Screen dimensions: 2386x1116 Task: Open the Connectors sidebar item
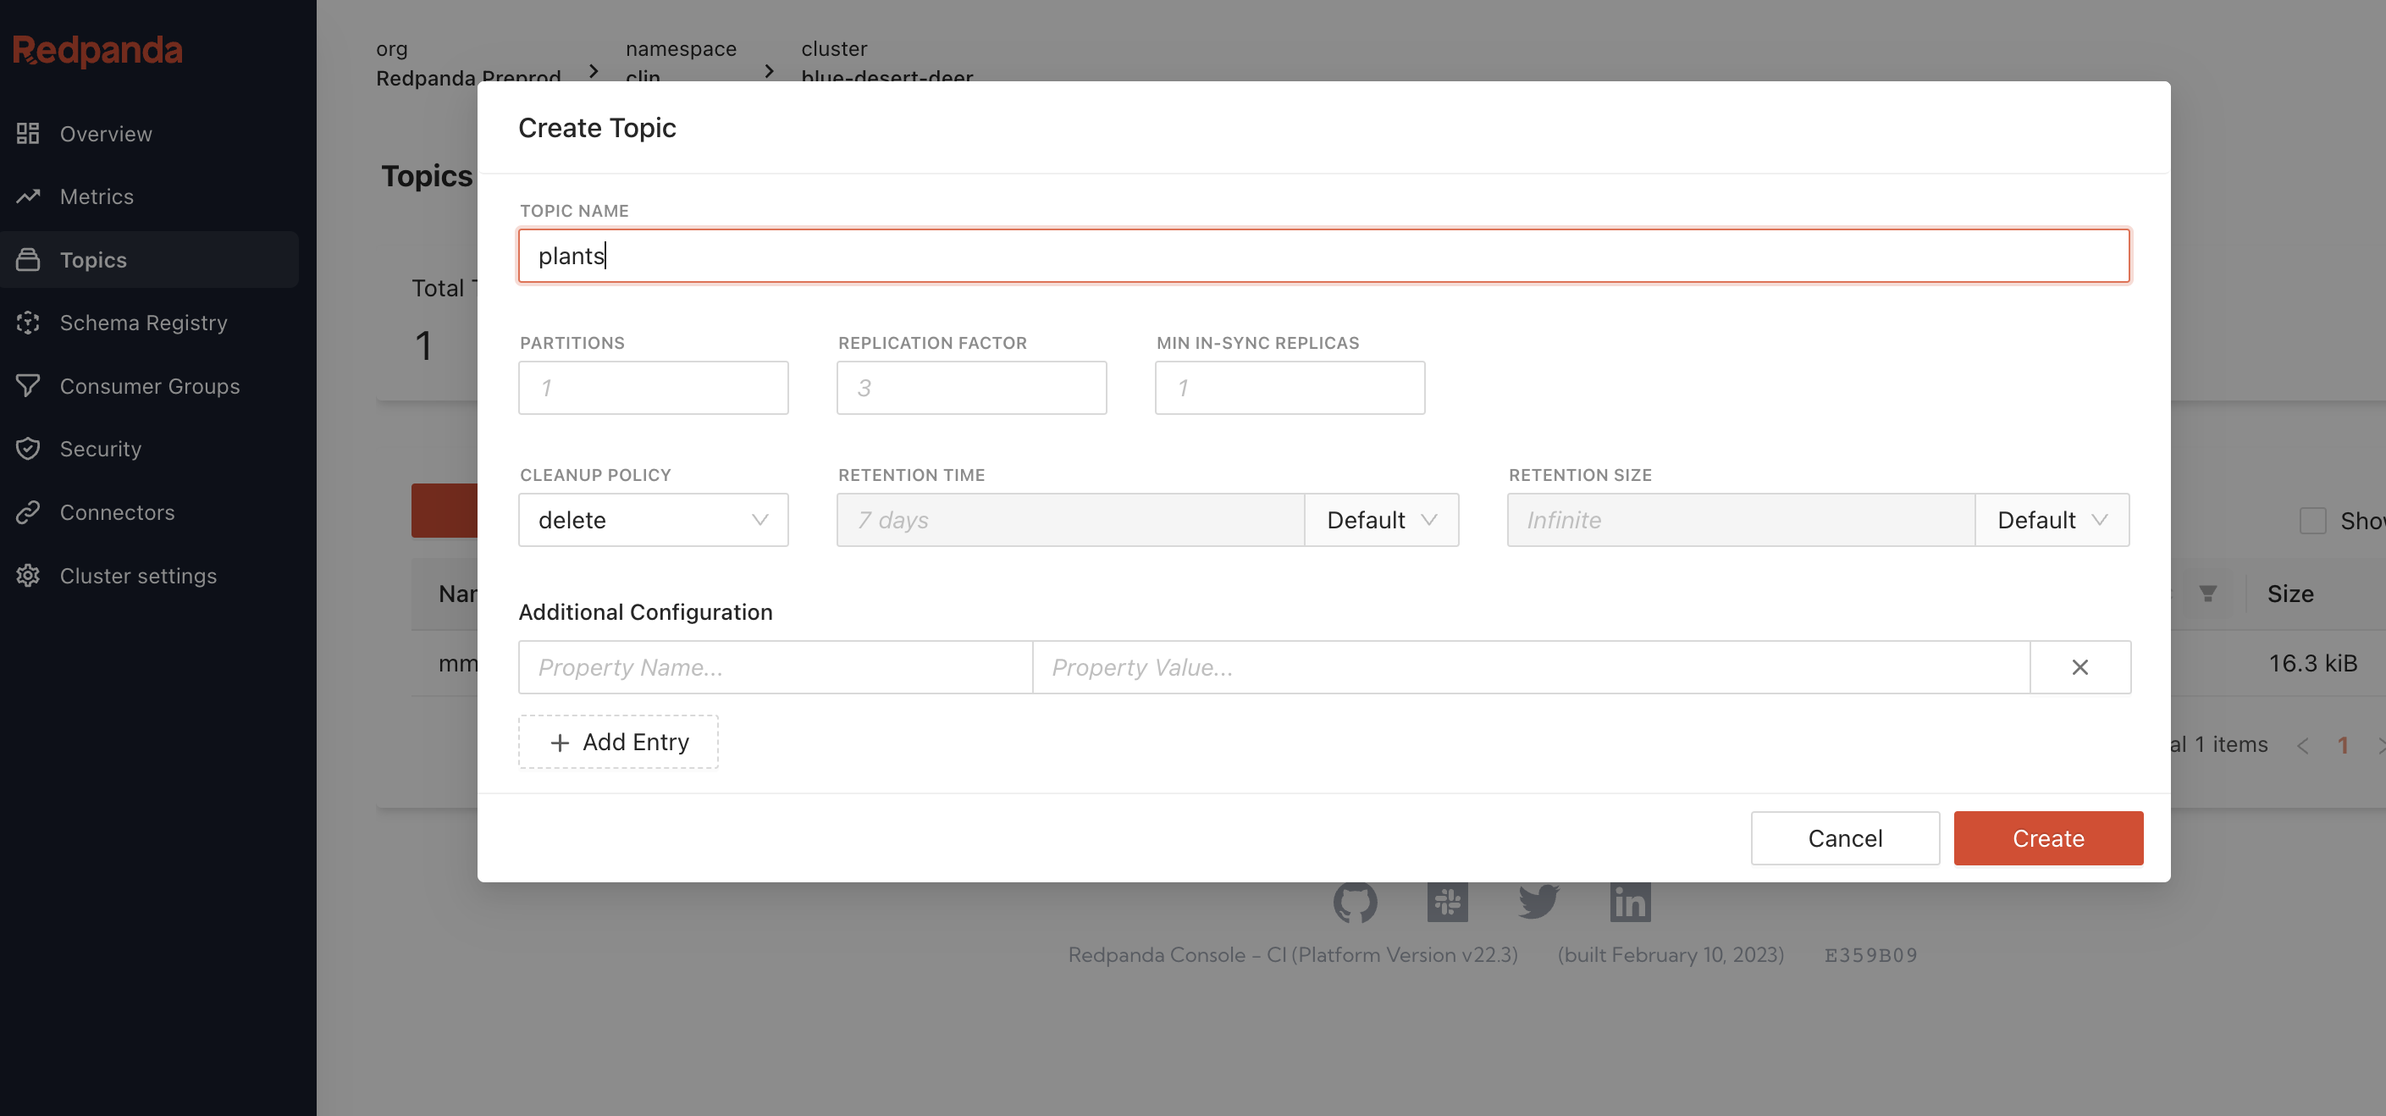pos(117,512)
